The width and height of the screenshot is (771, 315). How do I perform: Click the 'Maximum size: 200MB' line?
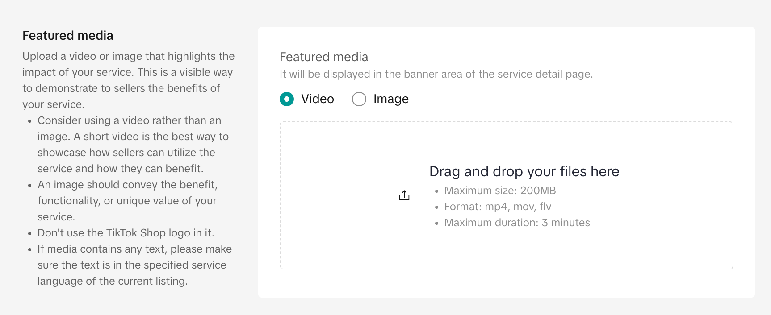pos(500,191)
